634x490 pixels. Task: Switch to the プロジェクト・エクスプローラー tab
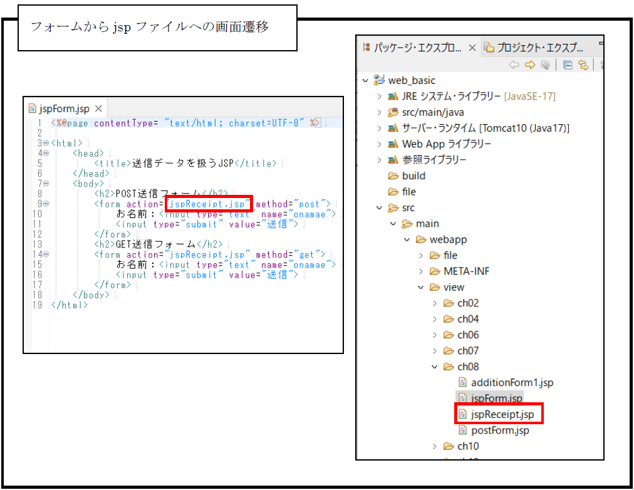click(x=534, y=48)
